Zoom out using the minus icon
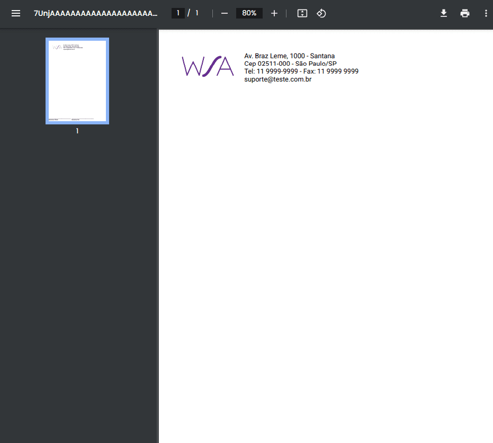Viewport: 493px width, 443px height. tap(224, 13)
